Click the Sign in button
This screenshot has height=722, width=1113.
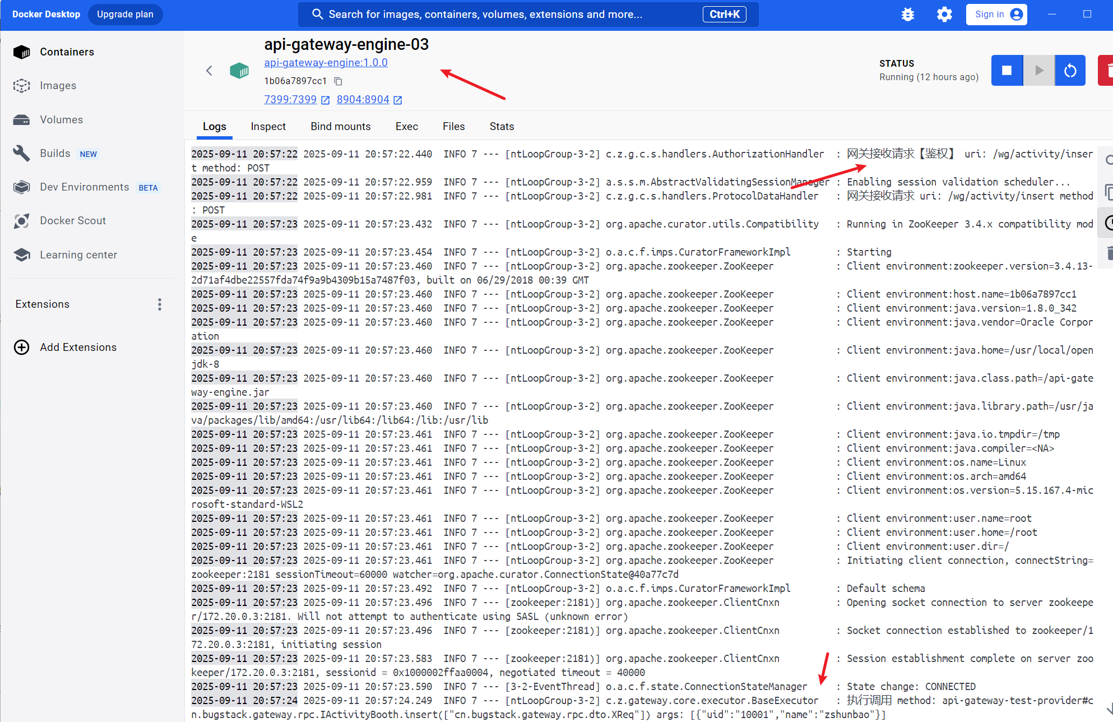996,15
